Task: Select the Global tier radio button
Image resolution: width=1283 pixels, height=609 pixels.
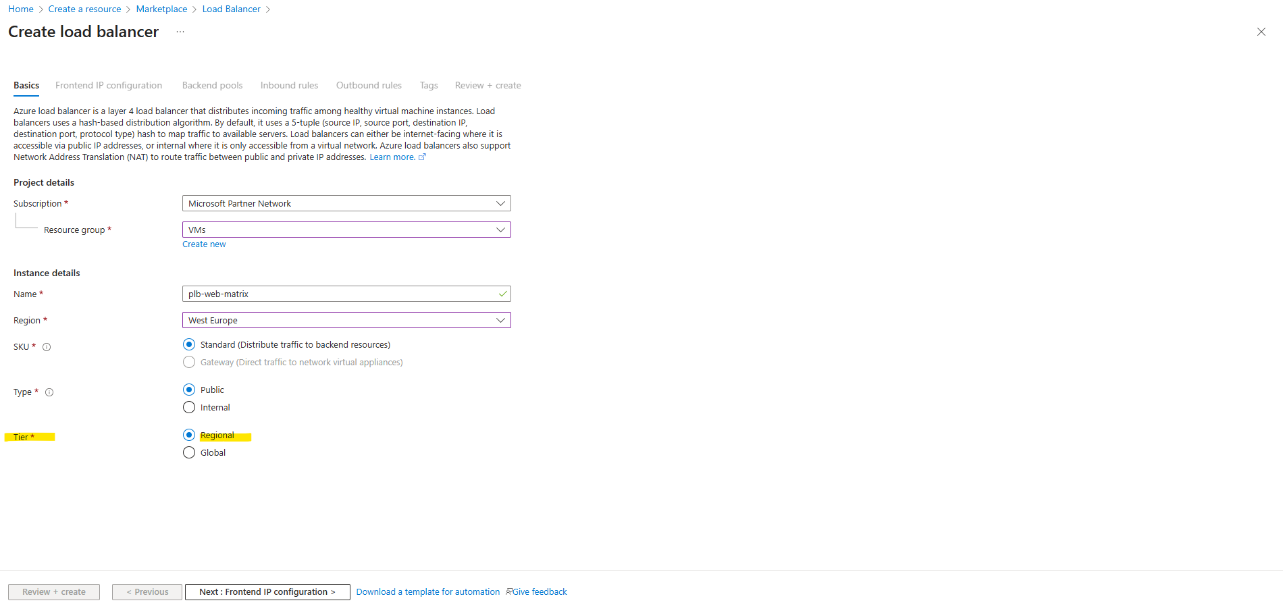Action: pyautogui.click(x=189, y=452)
